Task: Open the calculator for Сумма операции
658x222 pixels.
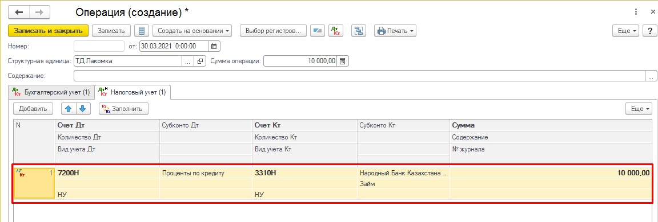Action: pyautogui.click(x=343, y=61)
